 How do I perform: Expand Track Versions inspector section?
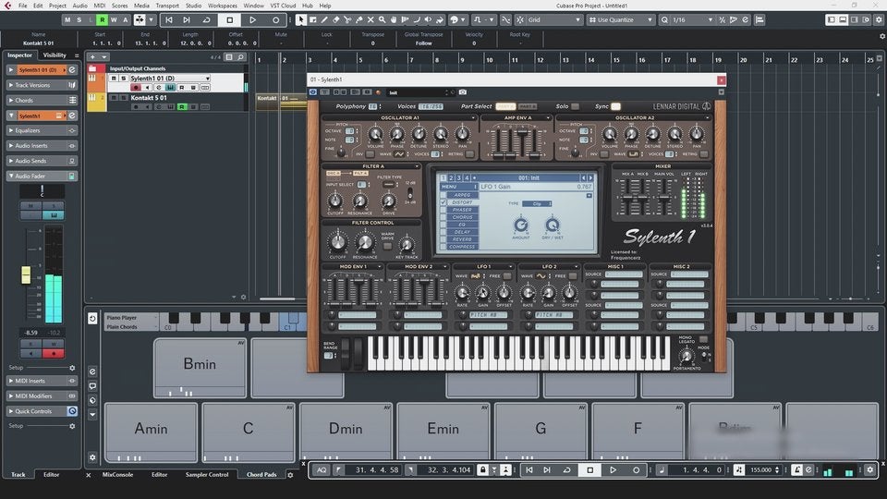pos(11,85)
